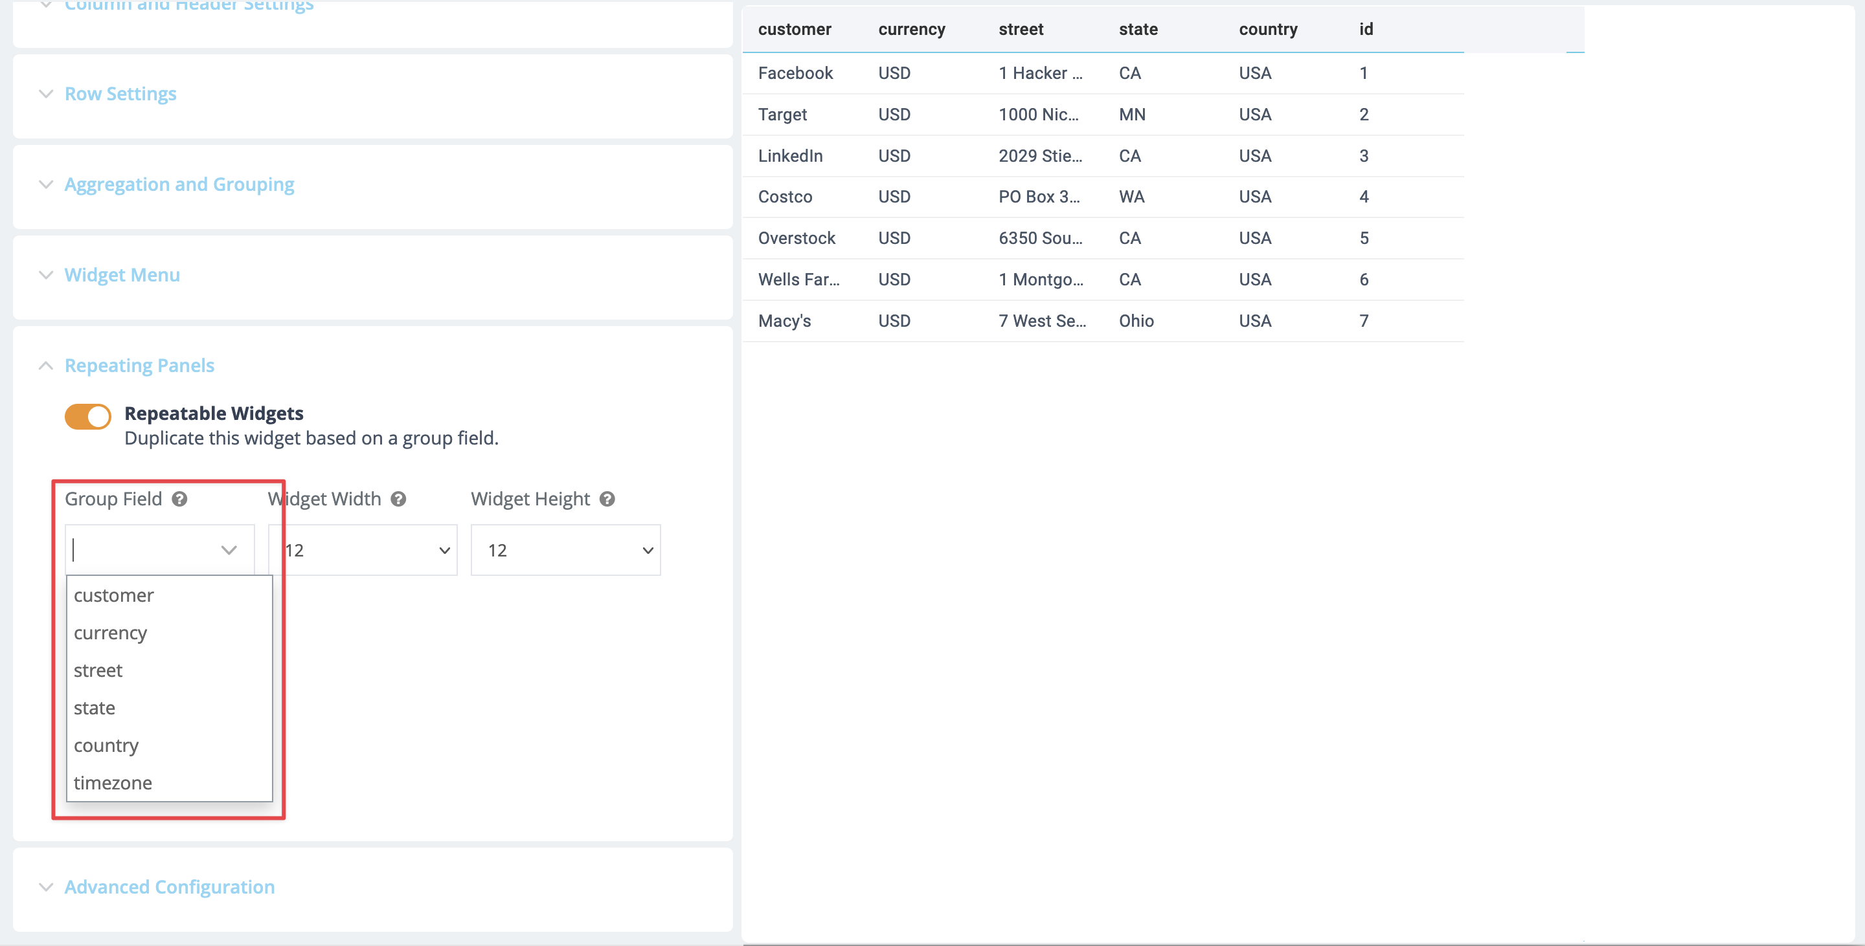The height and width of the screenshot is (946, 1865).
Task: Disable the Repeatable Widgets toggle
Action: click(87, 416)
